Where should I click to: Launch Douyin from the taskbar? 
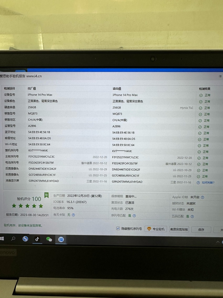click(37, 239)
